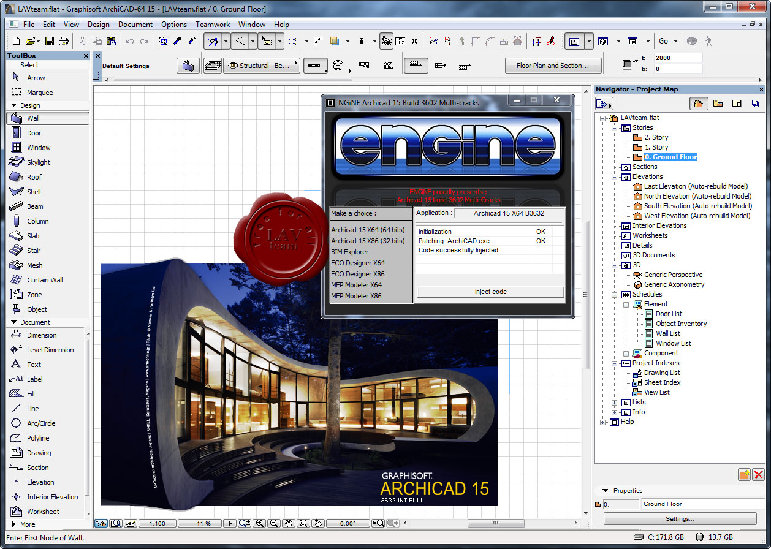This screenshot has width=771, height=549.
Task: Expand the Lists tree node
Action: [x=615, y=403]
